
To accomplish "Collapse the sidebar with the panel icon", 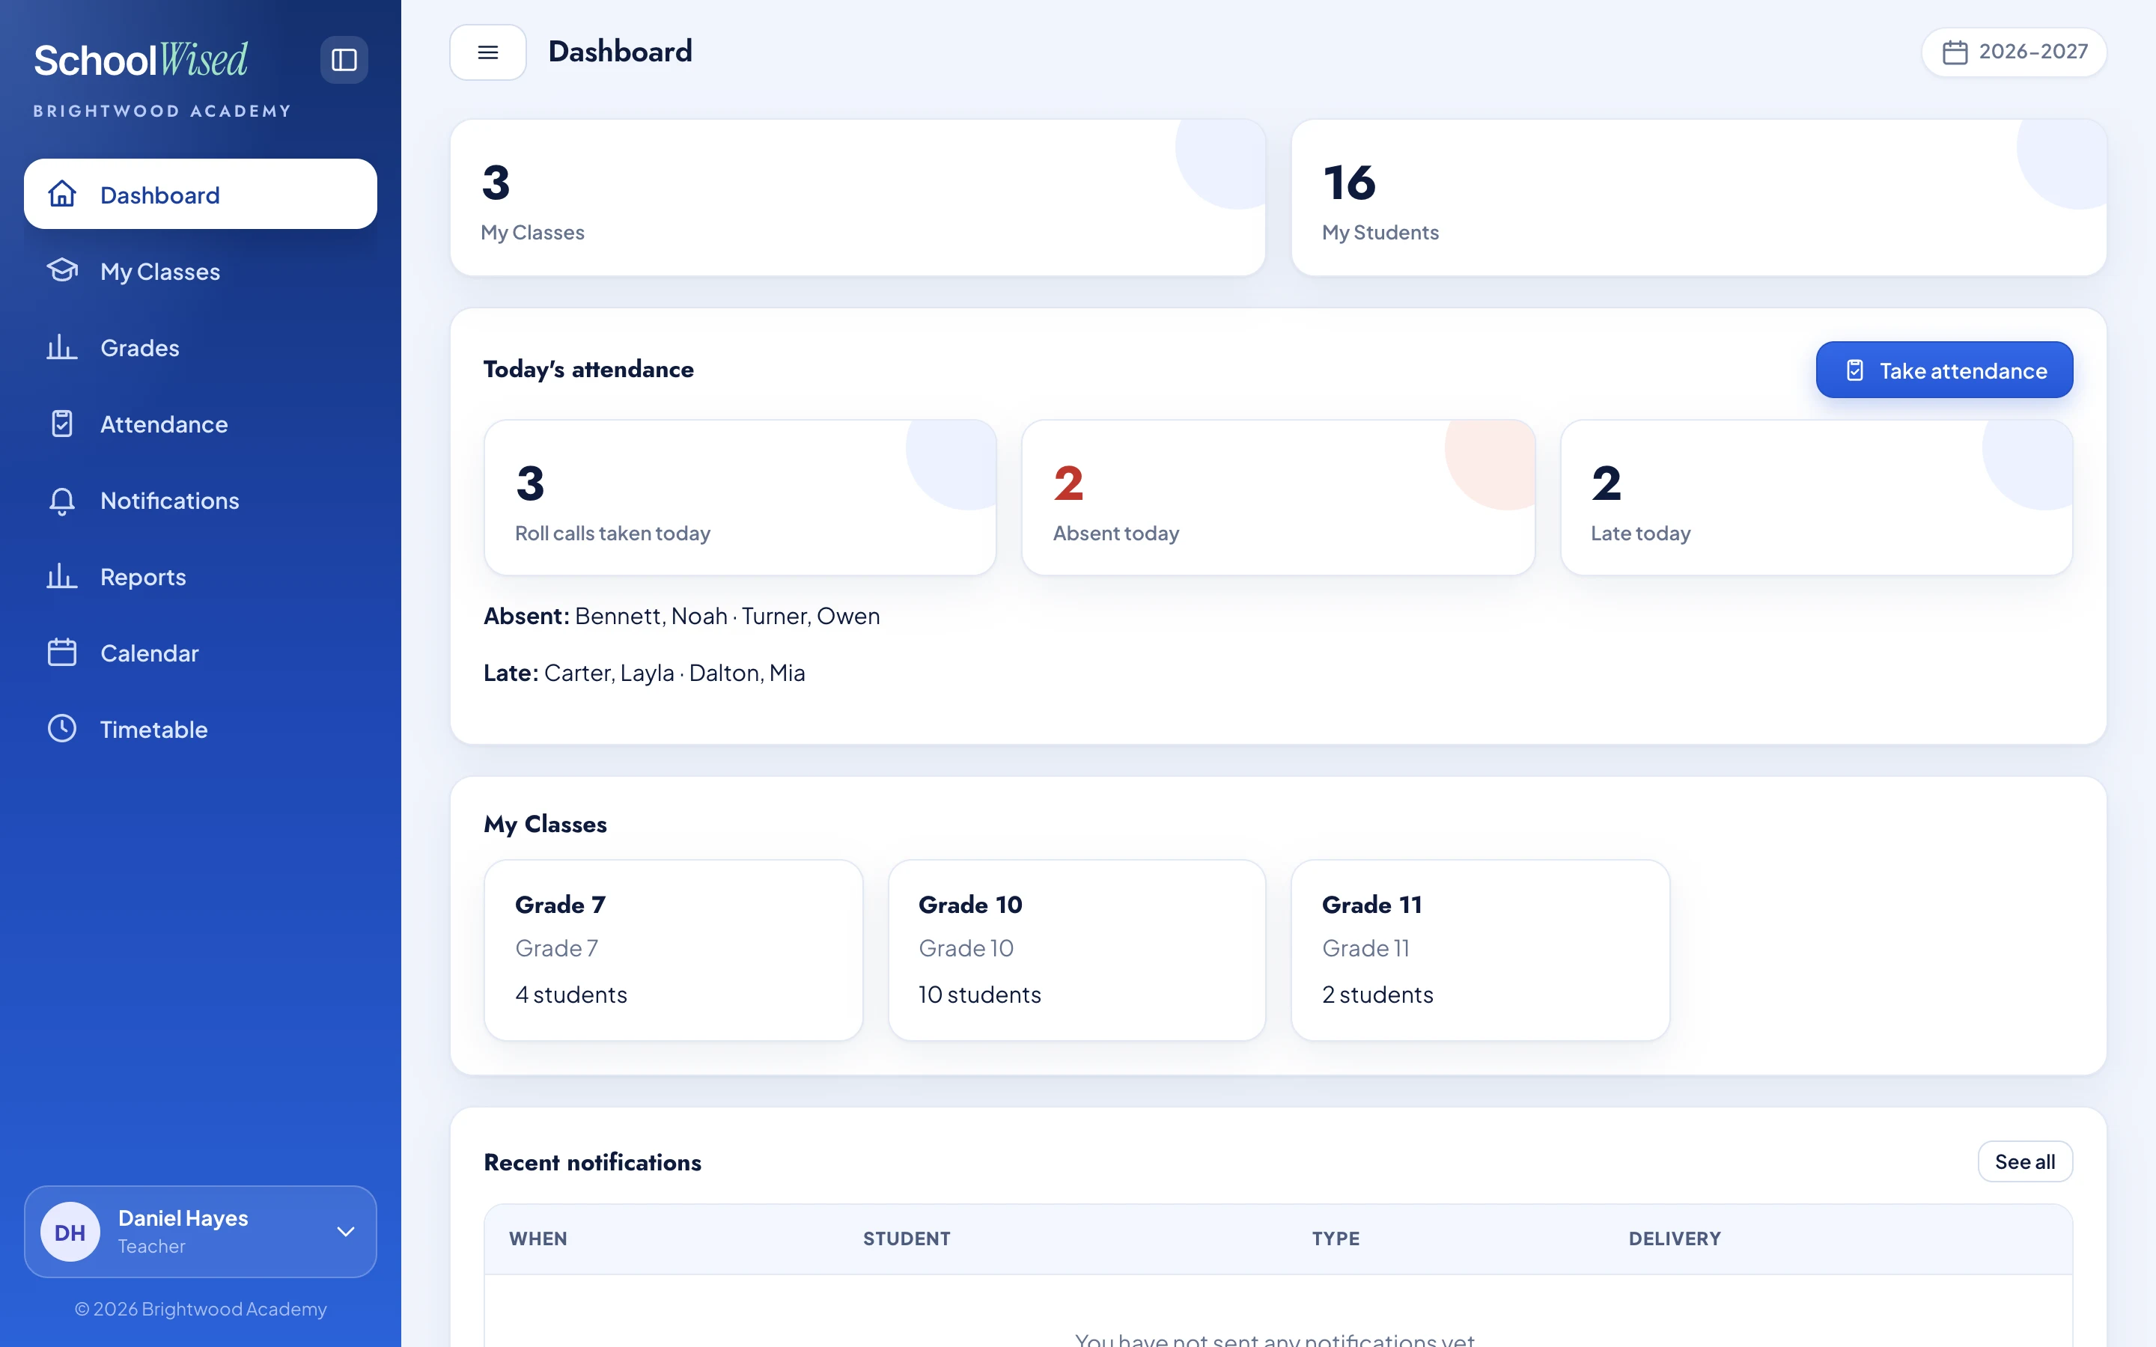I will tap(344, 60).
